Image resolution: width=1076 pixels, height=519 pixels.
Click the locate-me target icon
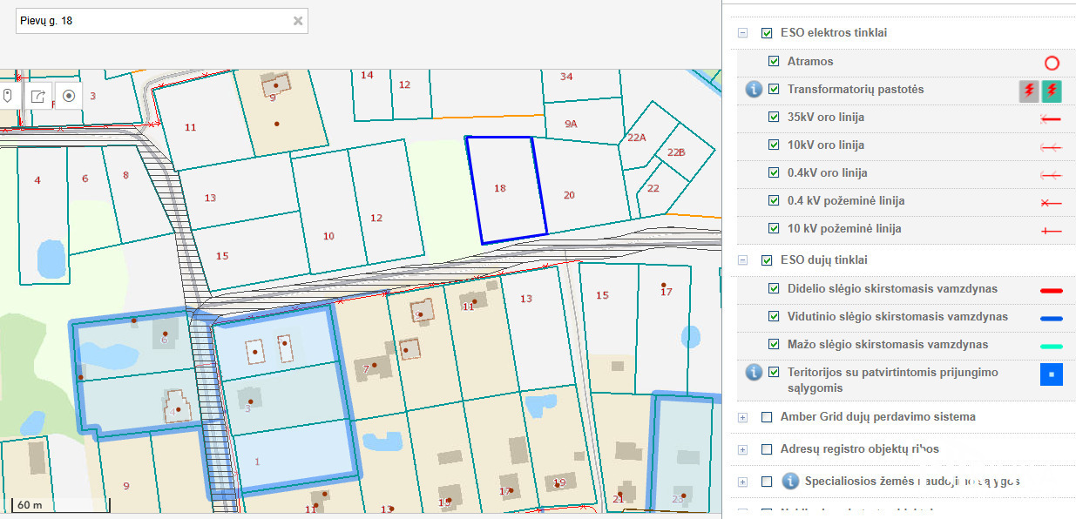tap(69, 96)
